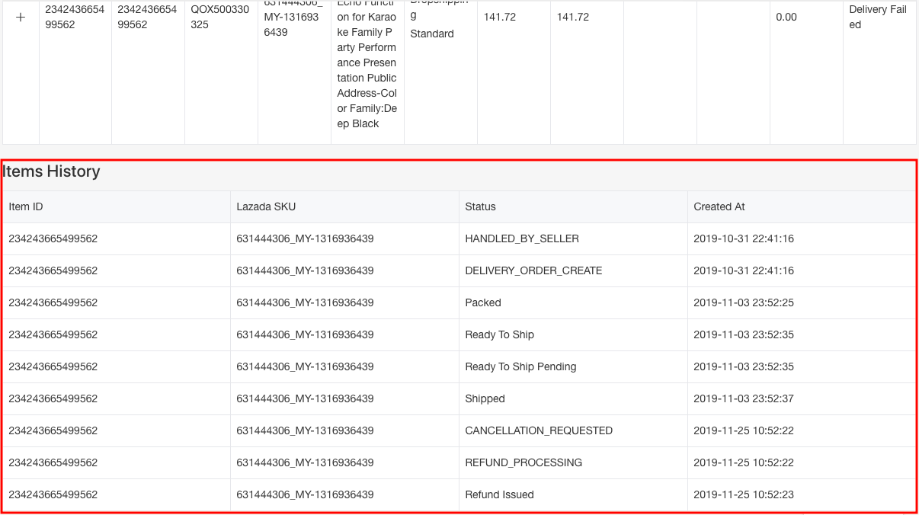Screen dimensions: 919x515
Task: Click the Created At time for Ready To Ship Pending
Action: tap(744, 366)
